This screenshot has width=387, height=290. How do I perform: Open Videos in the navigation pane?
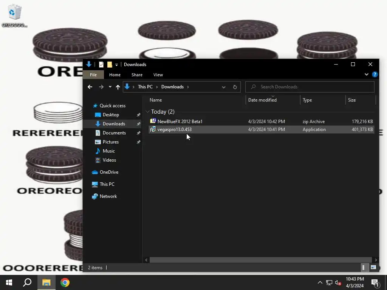tap(109, 160)
